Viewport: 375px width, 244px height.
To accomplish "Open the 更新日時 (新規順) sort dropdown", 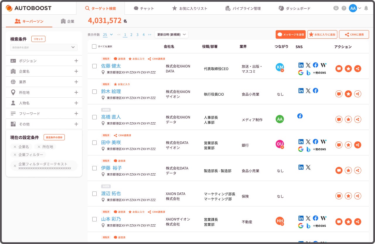I will pos(171,35).
